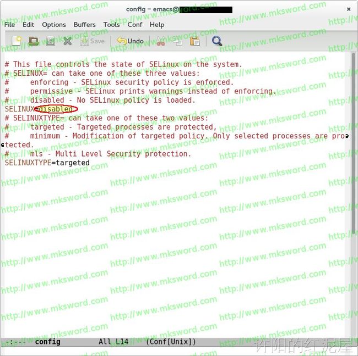Screen dimensions: 358x356
Task: Click the '# SELINUXTYPE= can take one' comment
Action: point(106,118)
